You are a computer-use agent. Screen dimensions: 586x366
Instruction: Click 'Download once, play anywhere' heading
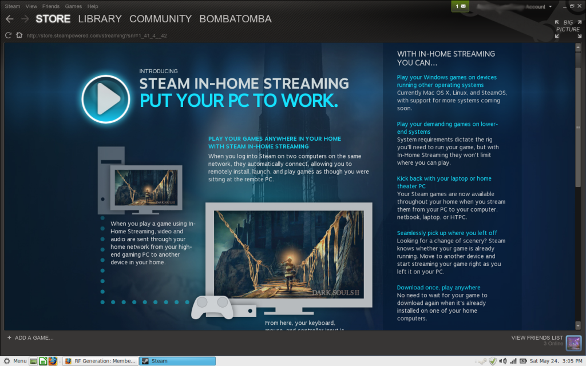(439, 288)
